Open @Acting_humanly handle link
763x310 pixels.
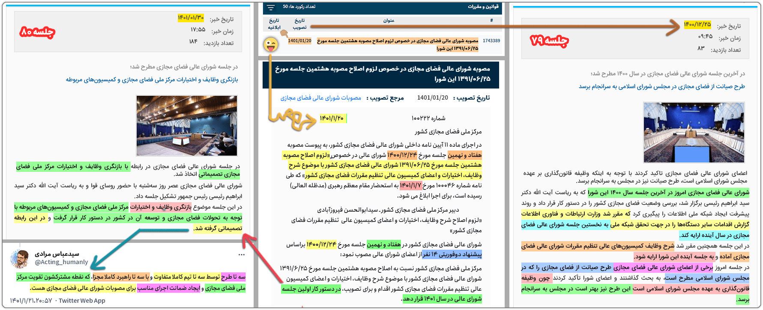pyautogui.click(x=61, y=262)
